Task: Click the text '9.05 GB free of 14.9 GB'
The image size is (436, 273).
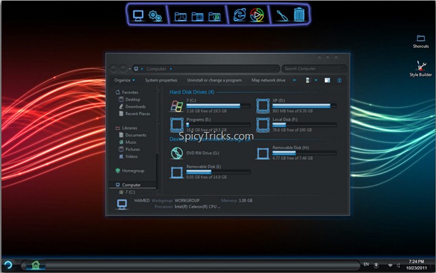Action: [x=206, y=177]
